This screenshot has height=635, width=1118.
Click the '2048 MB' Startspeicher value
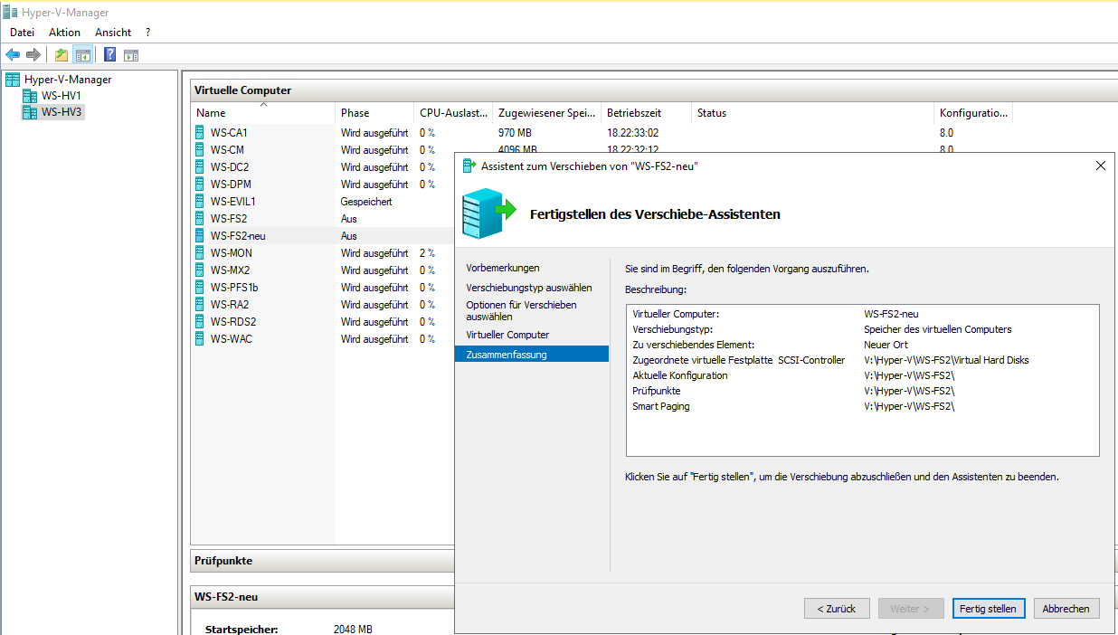click(x=353, y=630)
